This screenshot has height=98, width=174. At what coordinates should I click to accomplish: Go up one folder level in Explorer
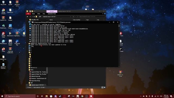(x=34, y=17)
